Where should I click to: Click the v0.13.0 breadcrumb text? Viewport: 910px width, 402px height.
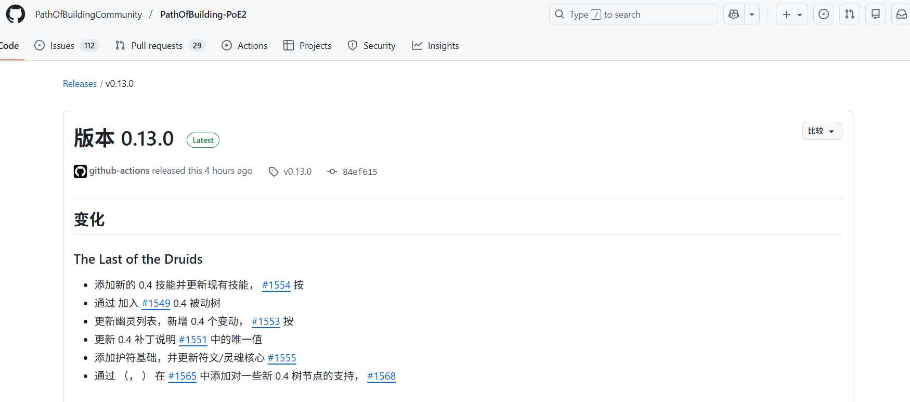coord(120,84)
